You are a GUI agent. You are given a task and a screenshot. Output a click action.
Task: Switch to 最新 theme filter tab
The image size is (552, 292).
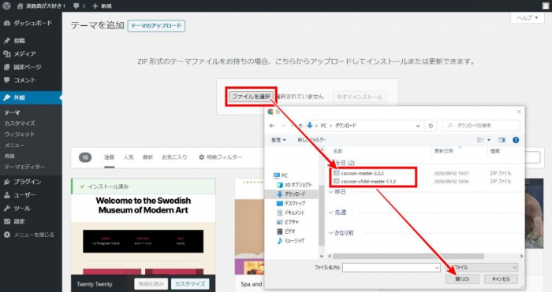(x=148, y=157)
